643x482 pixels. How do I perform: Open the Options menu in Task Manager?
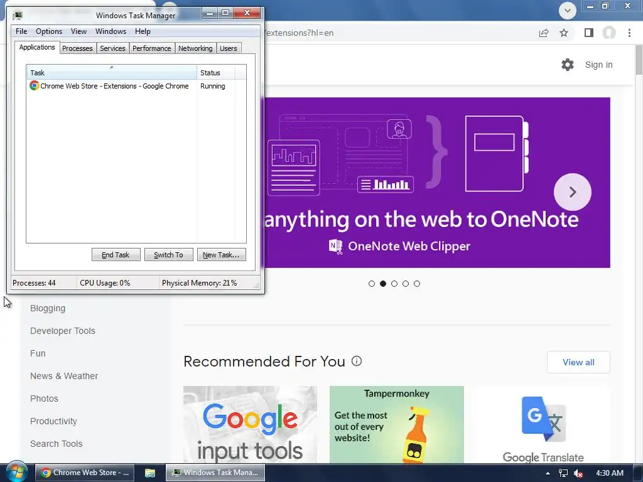49,31
